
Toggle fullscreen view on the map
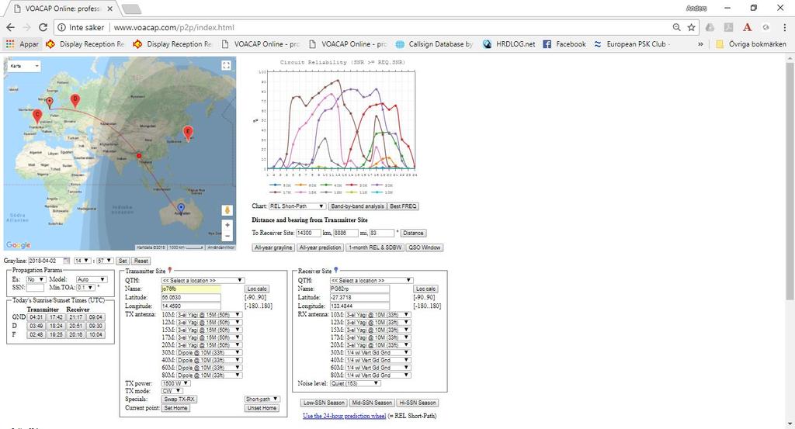coord(226,65)
